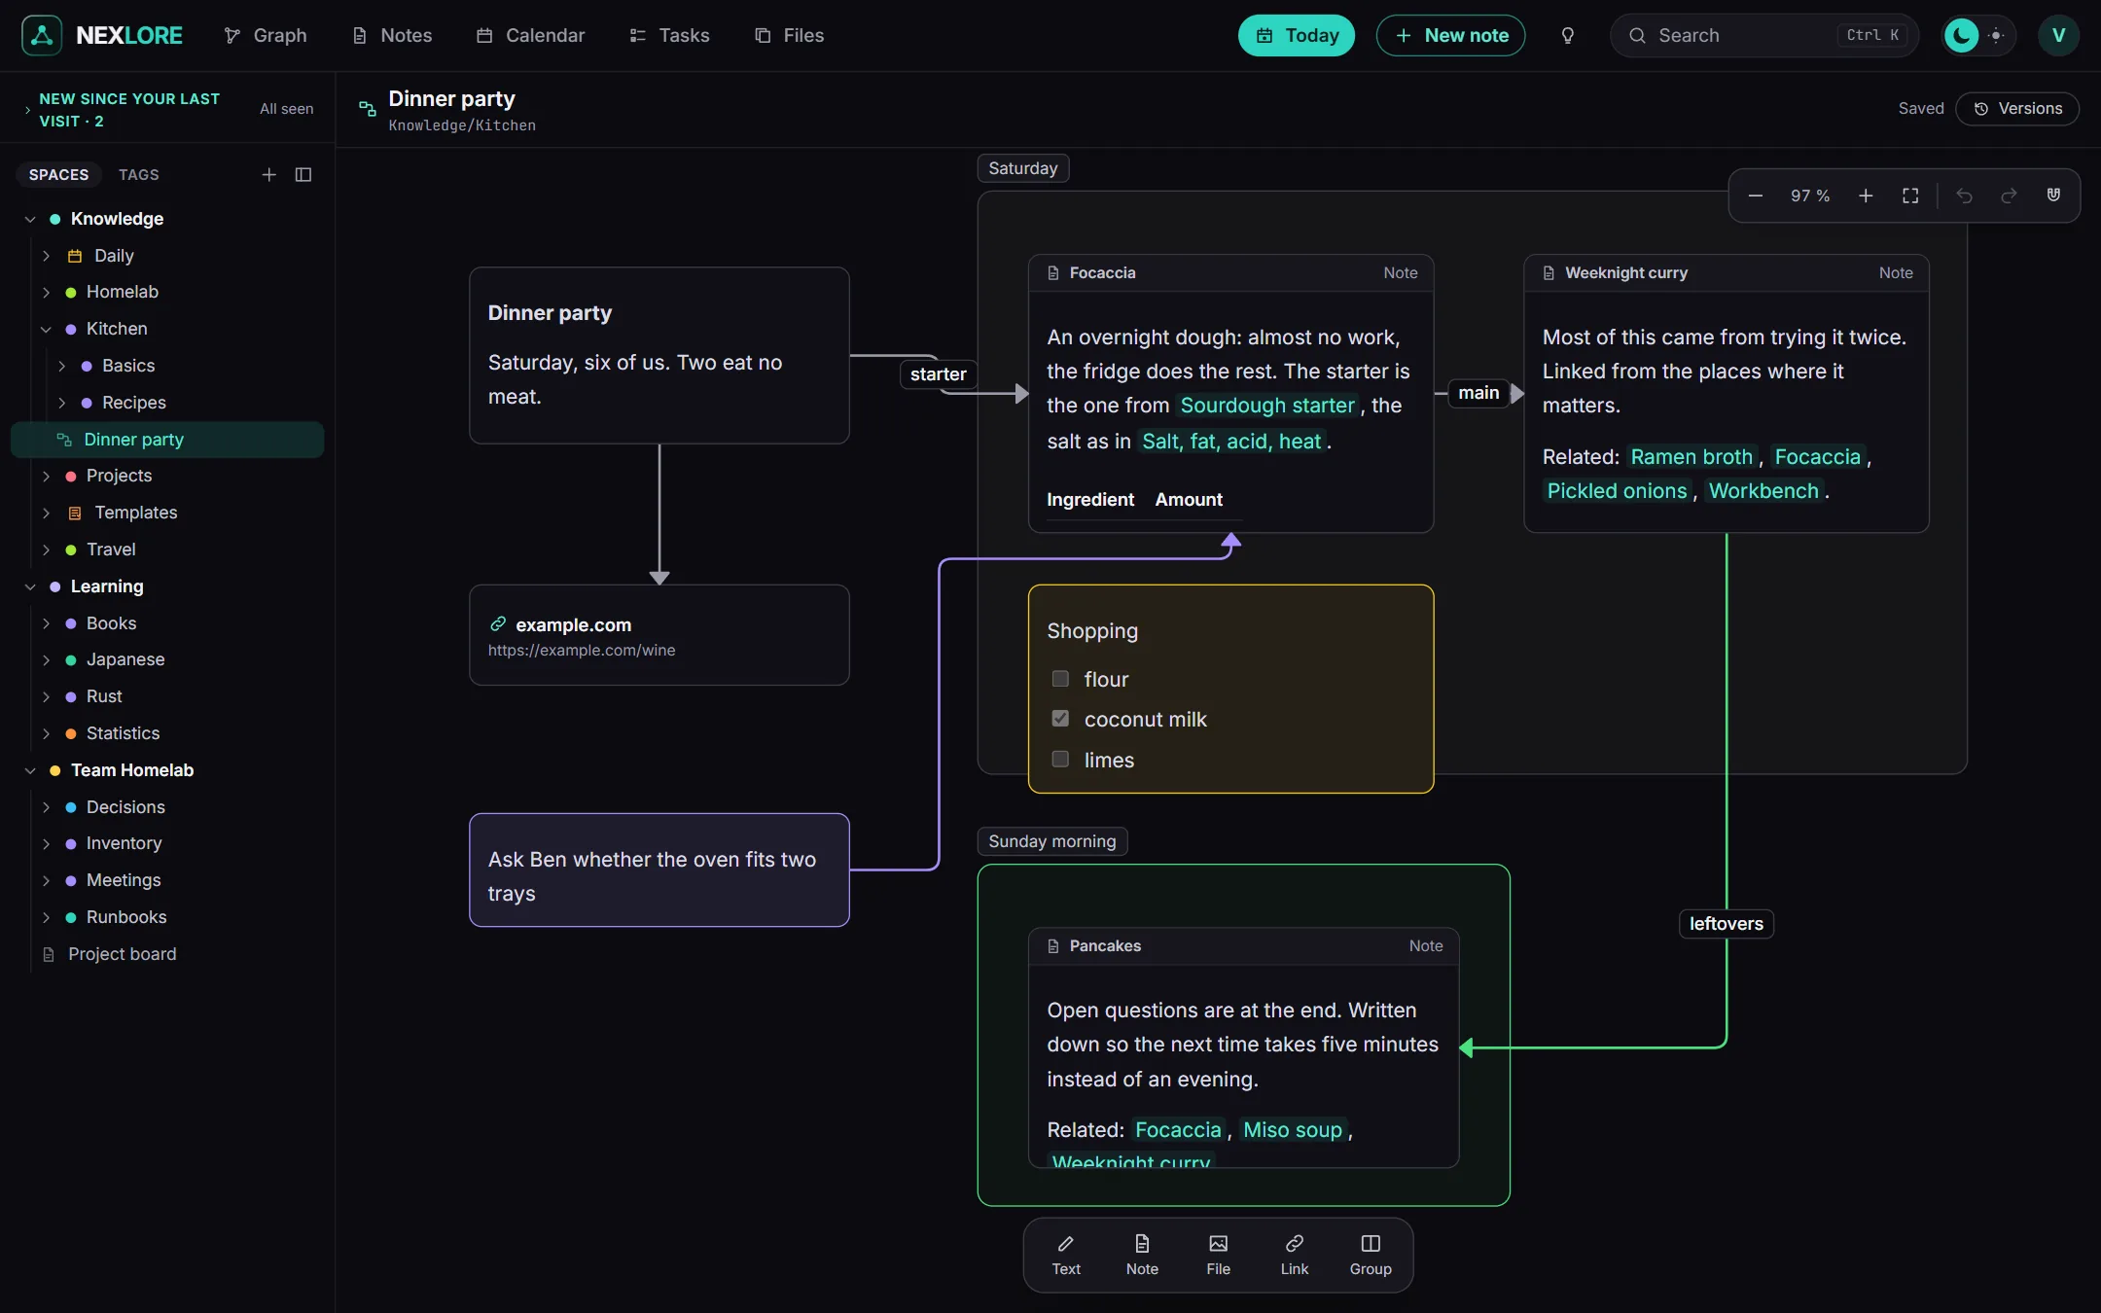This screenshot has width=2101, height=1313.
Task: Zoom out the canvas with minus
Action: (x=1756, y=195)
